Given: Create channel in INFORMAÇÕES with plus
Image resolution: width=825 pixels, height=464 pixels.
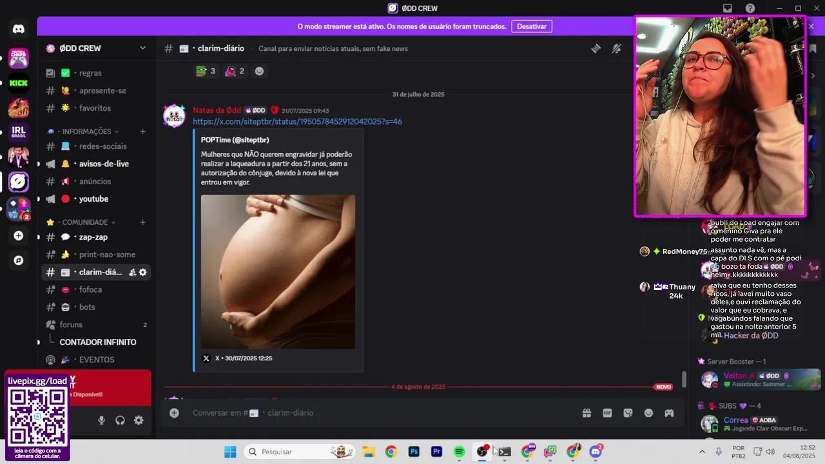Looking at the screenshot, I should (x=142, y=131).
